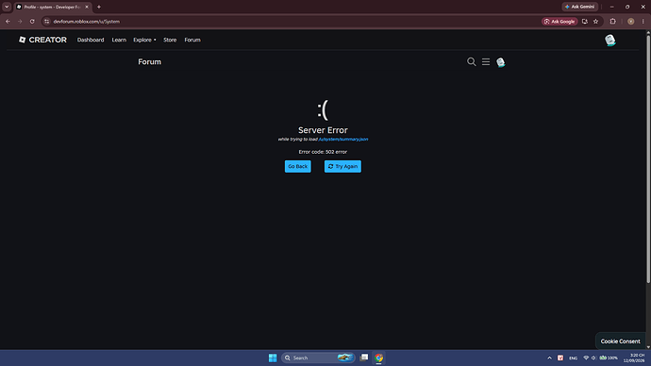Viewport: 651px width, 366px height.
Task: Open the browser Extensions puzzle icon
Action: [x=613, y=21]
